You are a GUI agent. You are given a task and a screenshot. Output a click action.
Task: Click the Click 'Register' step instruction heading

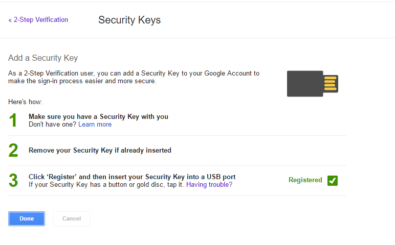pos(132,177)
